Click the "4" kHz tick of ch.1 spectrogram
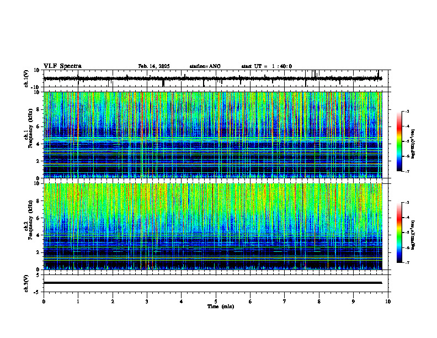This screenshot has height=338, width=437. click(38, 144)
